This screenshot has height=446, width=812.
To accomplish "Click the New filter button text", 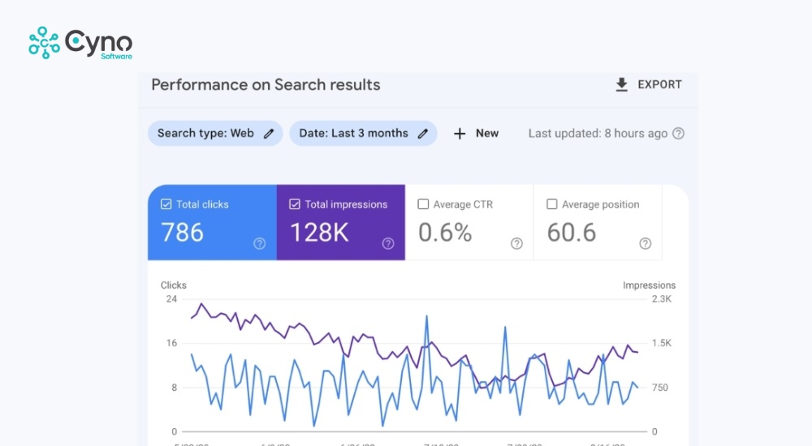I will coord(487,134).
